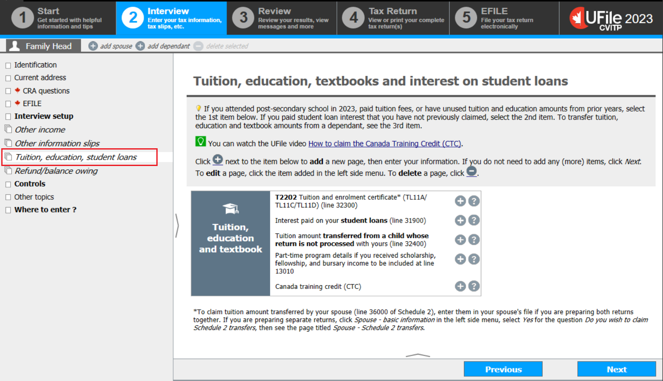Add a T2202 Tuition and enrolment certificate
The width and height of the screenshot is (663, 381).
pos(460,201)
